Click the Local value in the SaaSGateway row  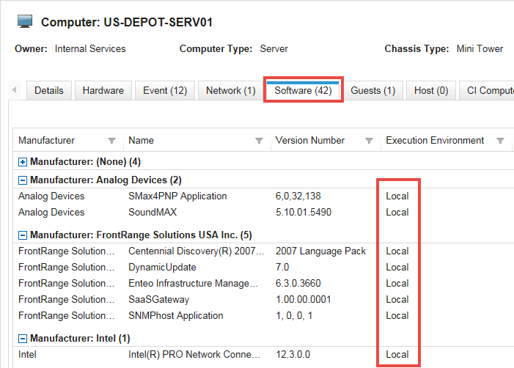click(x=397, y=300)
